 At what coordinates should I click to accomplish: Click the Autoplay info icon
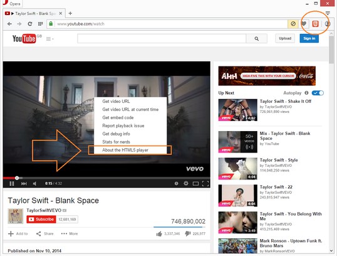(306, 93)
